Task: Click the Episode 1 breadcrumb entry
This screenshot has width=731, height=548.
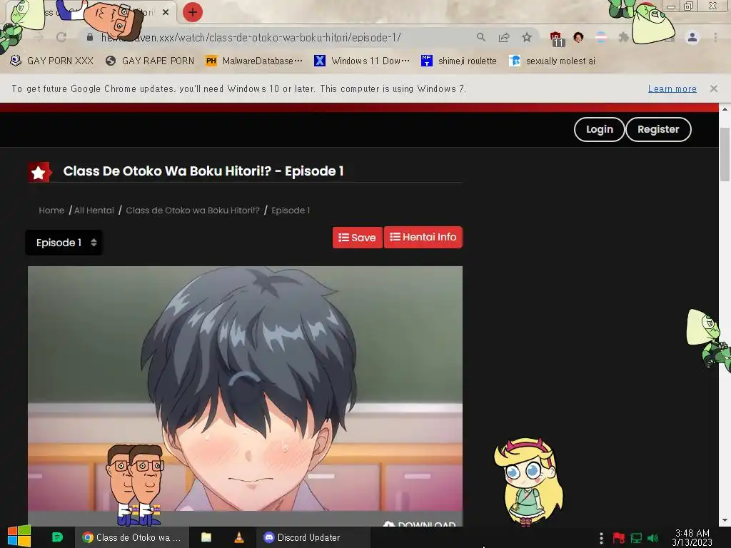Action: (291, 210)
